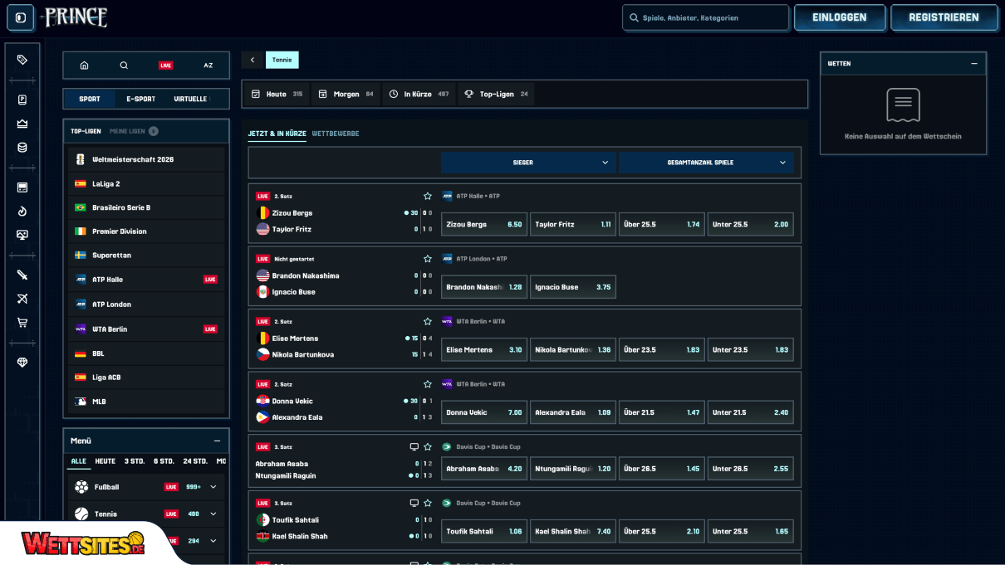Open the coin stack icon in left rail
The image size is (1005, 565).
coord(22,148)
